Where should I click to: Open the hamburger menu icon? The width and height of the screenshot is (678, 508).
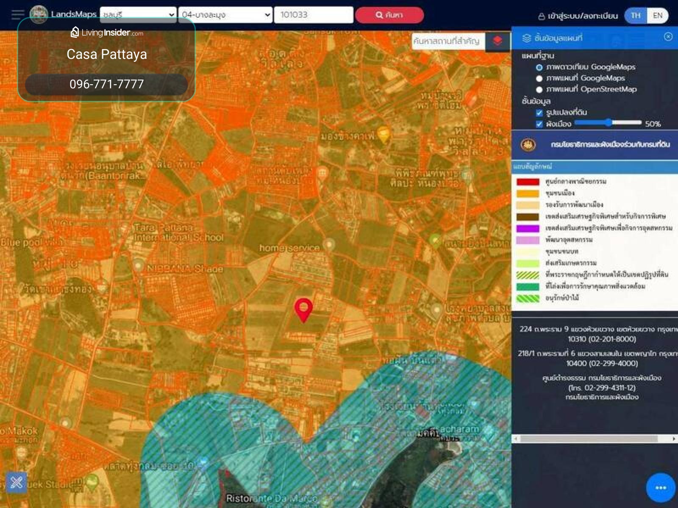pyautogui.click(x=18, y=14)
